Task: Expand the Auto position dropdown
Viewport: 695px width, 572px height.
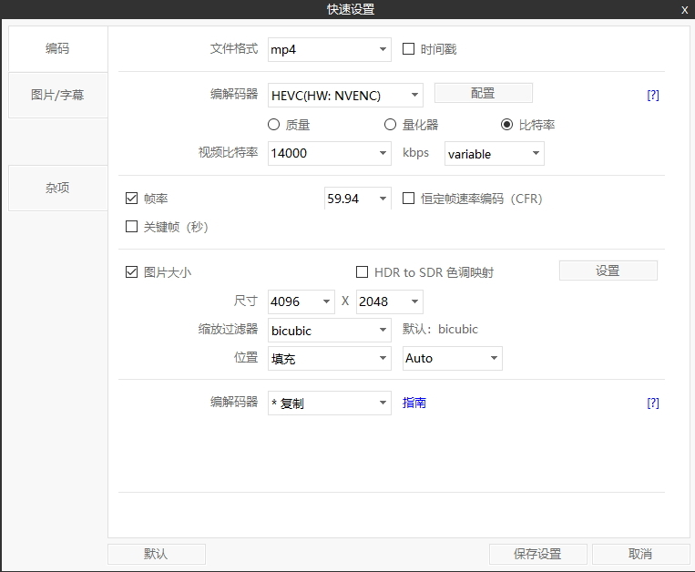Action: 452,359
